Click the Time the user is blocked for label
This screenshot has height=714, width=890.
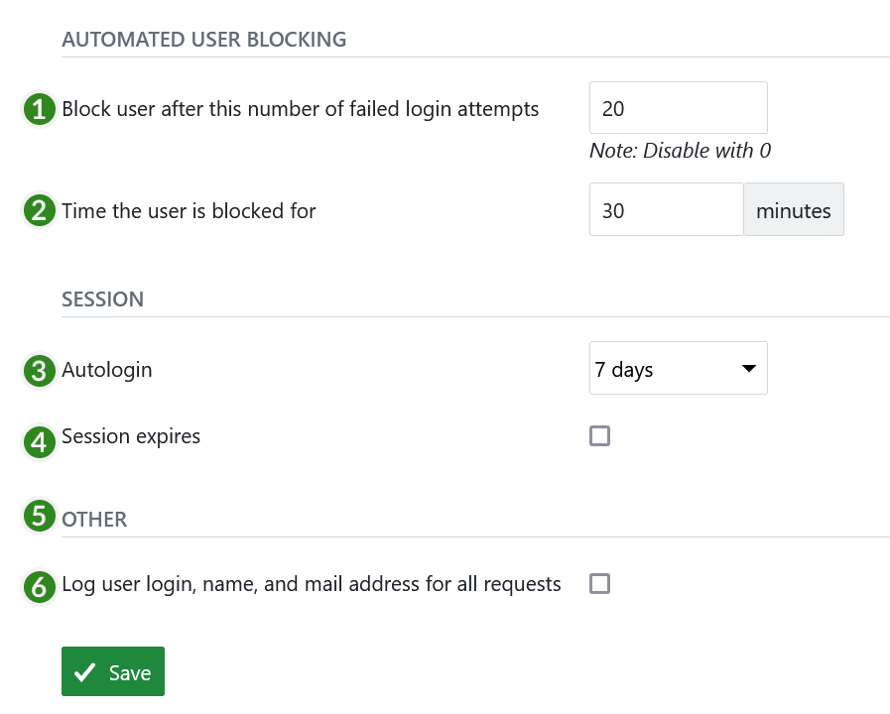[x=189, y=210]
